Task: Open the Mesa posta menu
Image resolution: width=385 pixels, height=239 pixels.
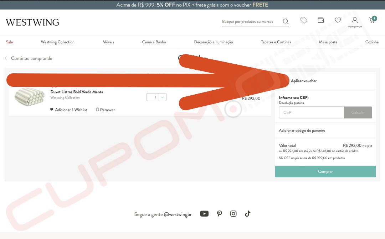Action: tap(328, 42)
